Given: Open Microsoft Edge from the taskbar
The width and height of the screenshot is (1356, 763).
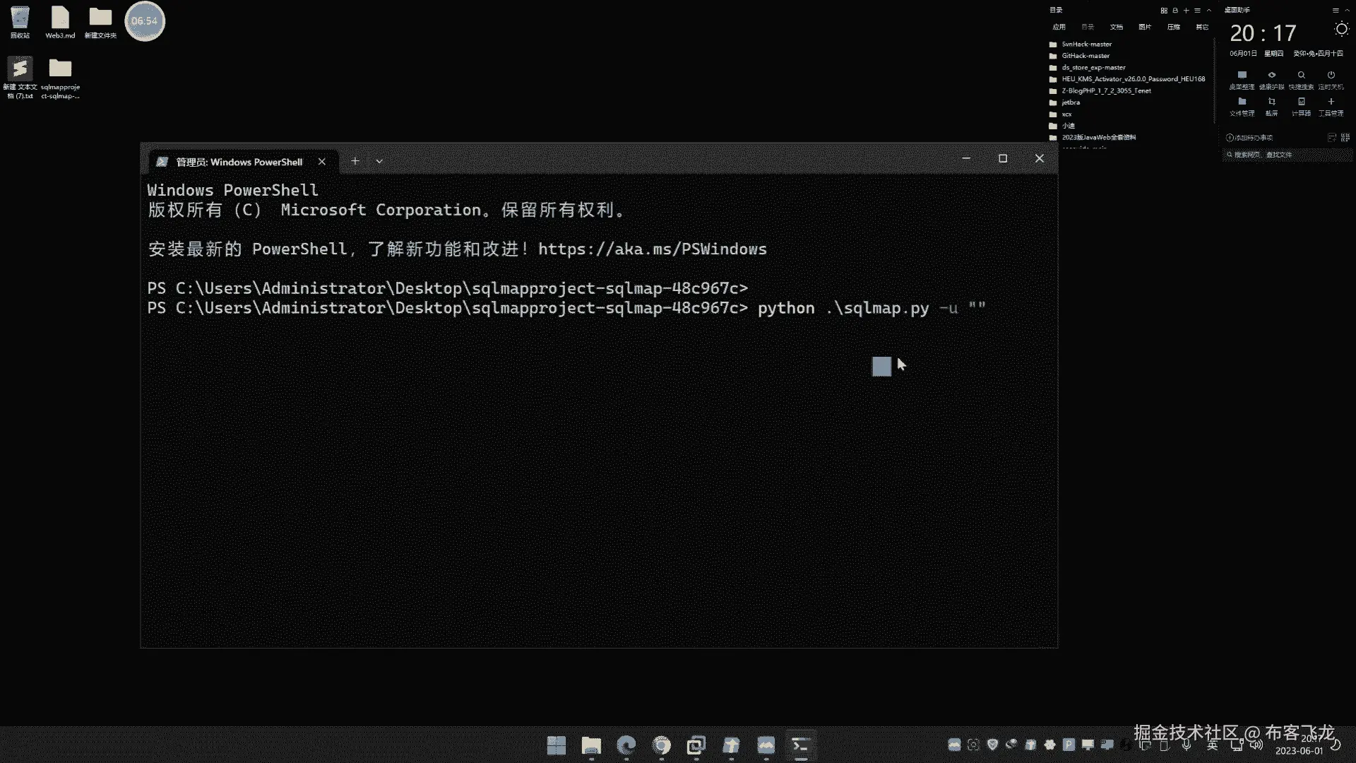Looking at the screenshot, I should click(626, 745).
